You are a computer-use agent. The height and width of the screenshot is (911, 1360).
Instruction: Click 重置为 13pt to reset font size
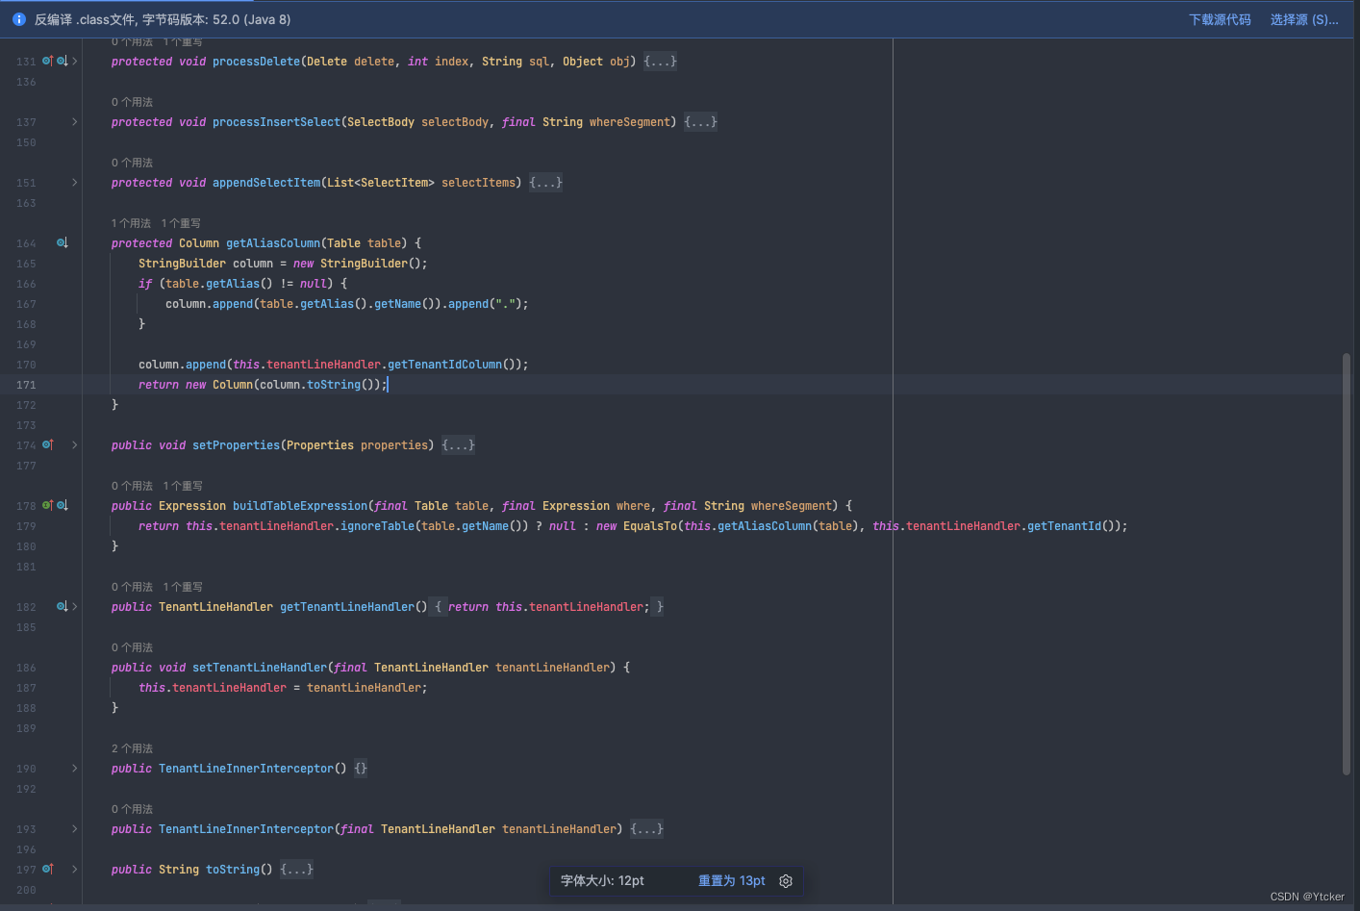tap(732, 881)
